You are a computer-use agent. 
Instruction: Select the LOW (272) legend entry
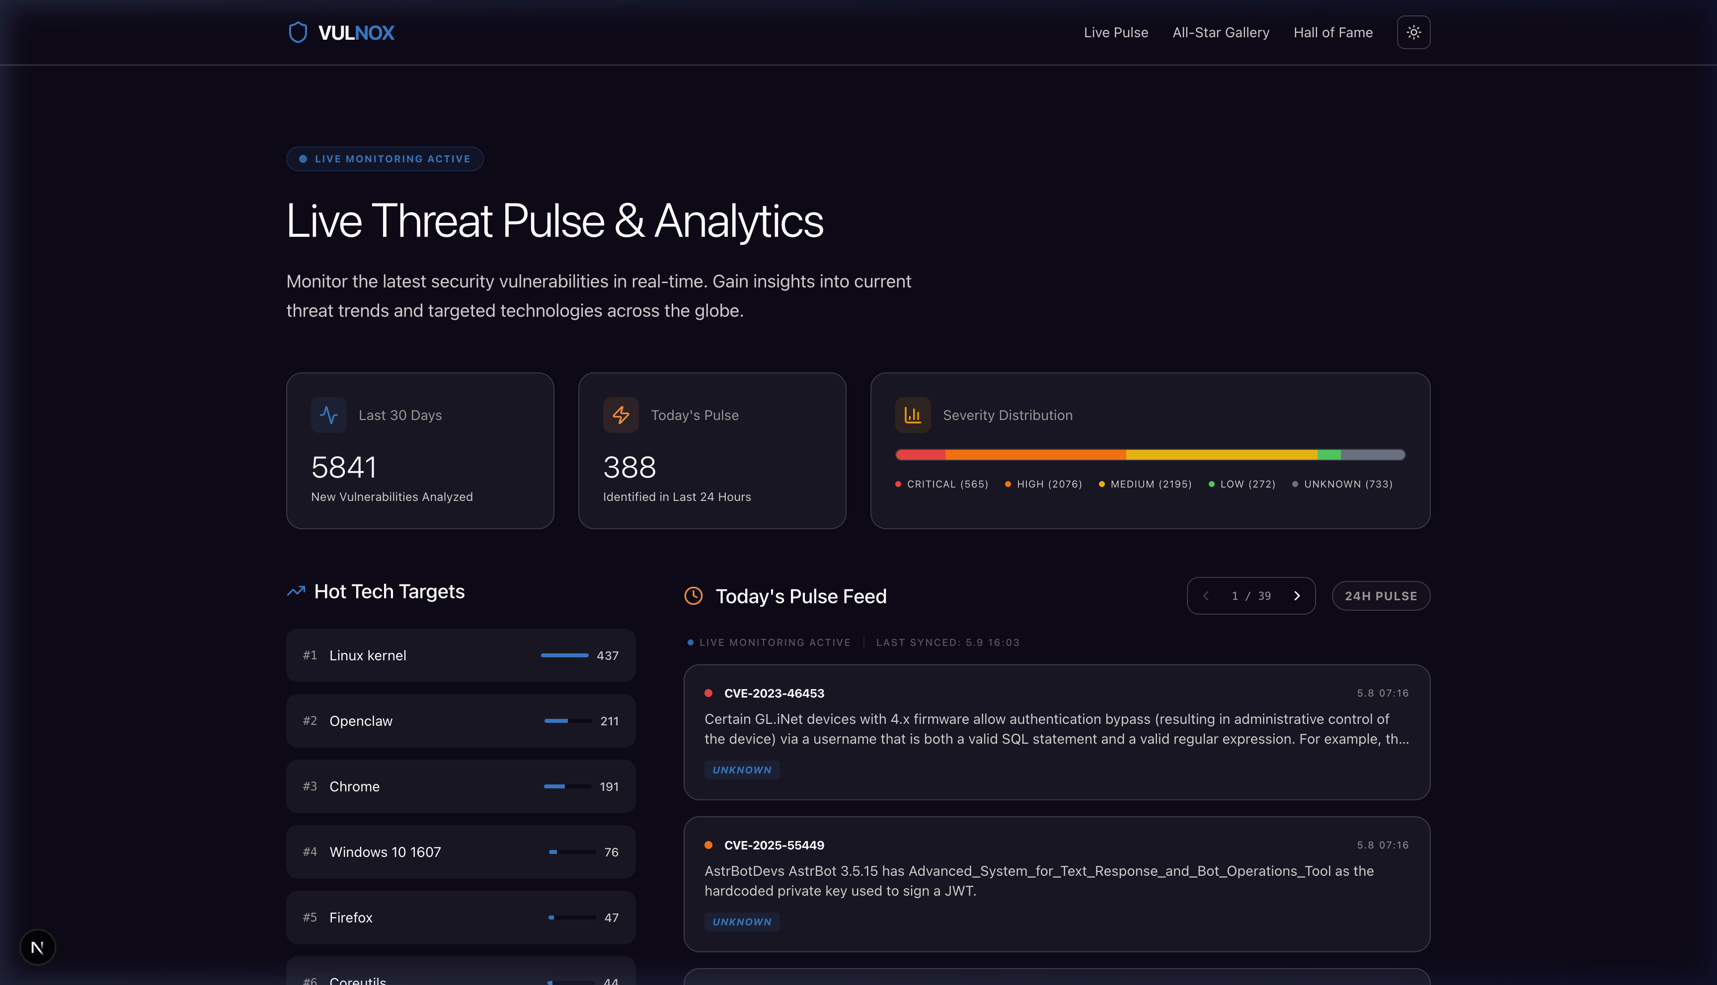pos(1241,485)
